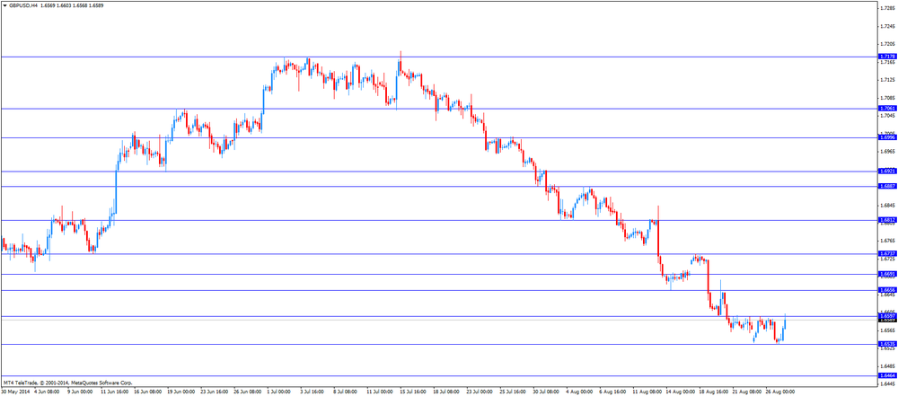Click the 15 Jul 16:00 time label

(x=413, y=392)
